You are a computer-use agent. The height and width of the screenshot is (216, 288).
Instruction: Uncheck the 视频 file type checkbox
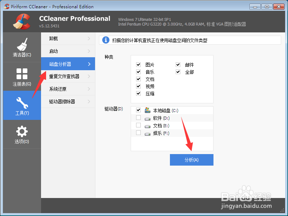click(139, 86)
